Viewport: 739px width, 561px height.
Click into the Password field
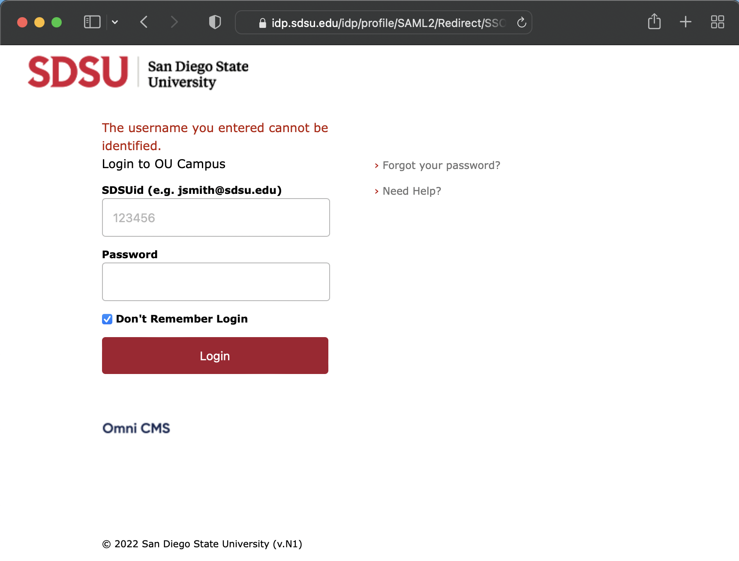click(216, 282)
